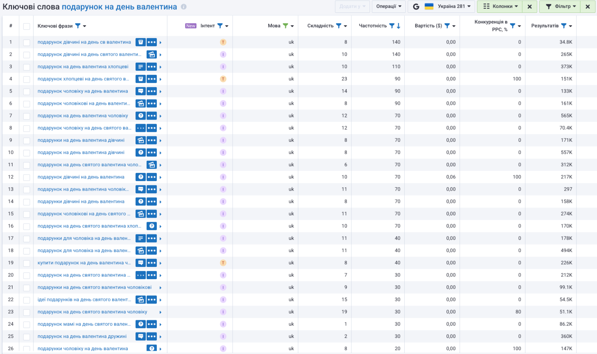Click the filter icon in Частотність column
This screenshot has width=597, height=354.
point(392,26)
